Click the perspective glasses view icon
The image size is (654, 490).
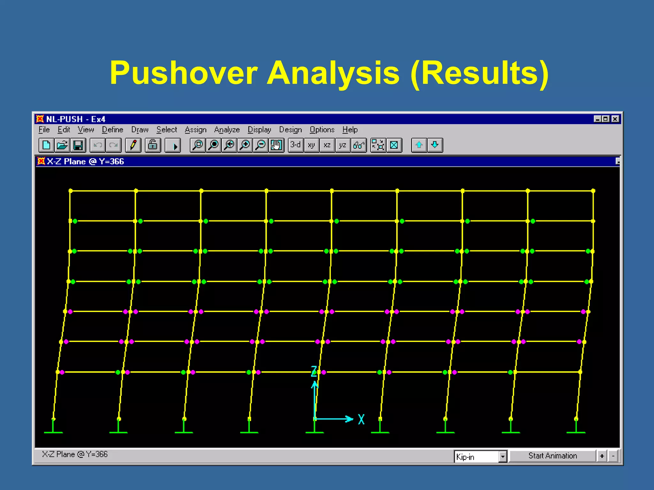(x=359, y=145)
